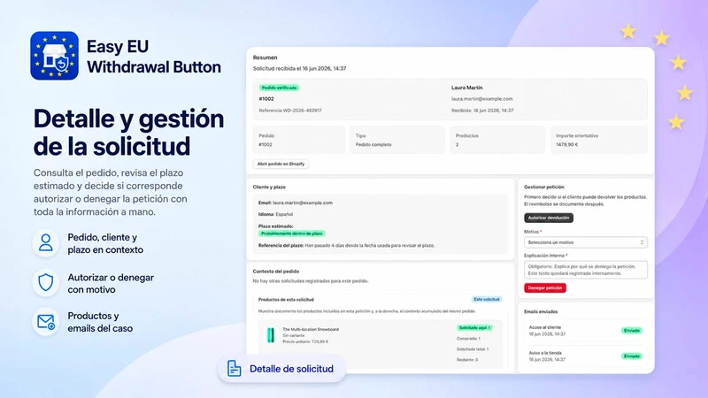
Task: Click the snowboard product thumbnail
Action: (x=271, y=335)
